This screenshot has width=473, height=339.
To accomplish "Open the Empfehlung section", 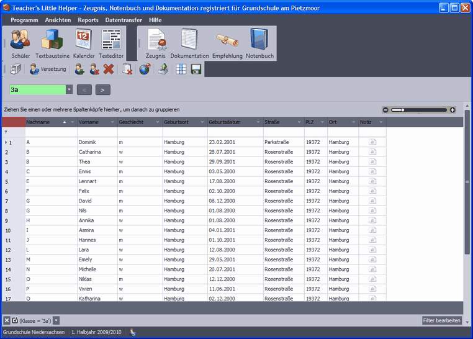I will 227,43.
